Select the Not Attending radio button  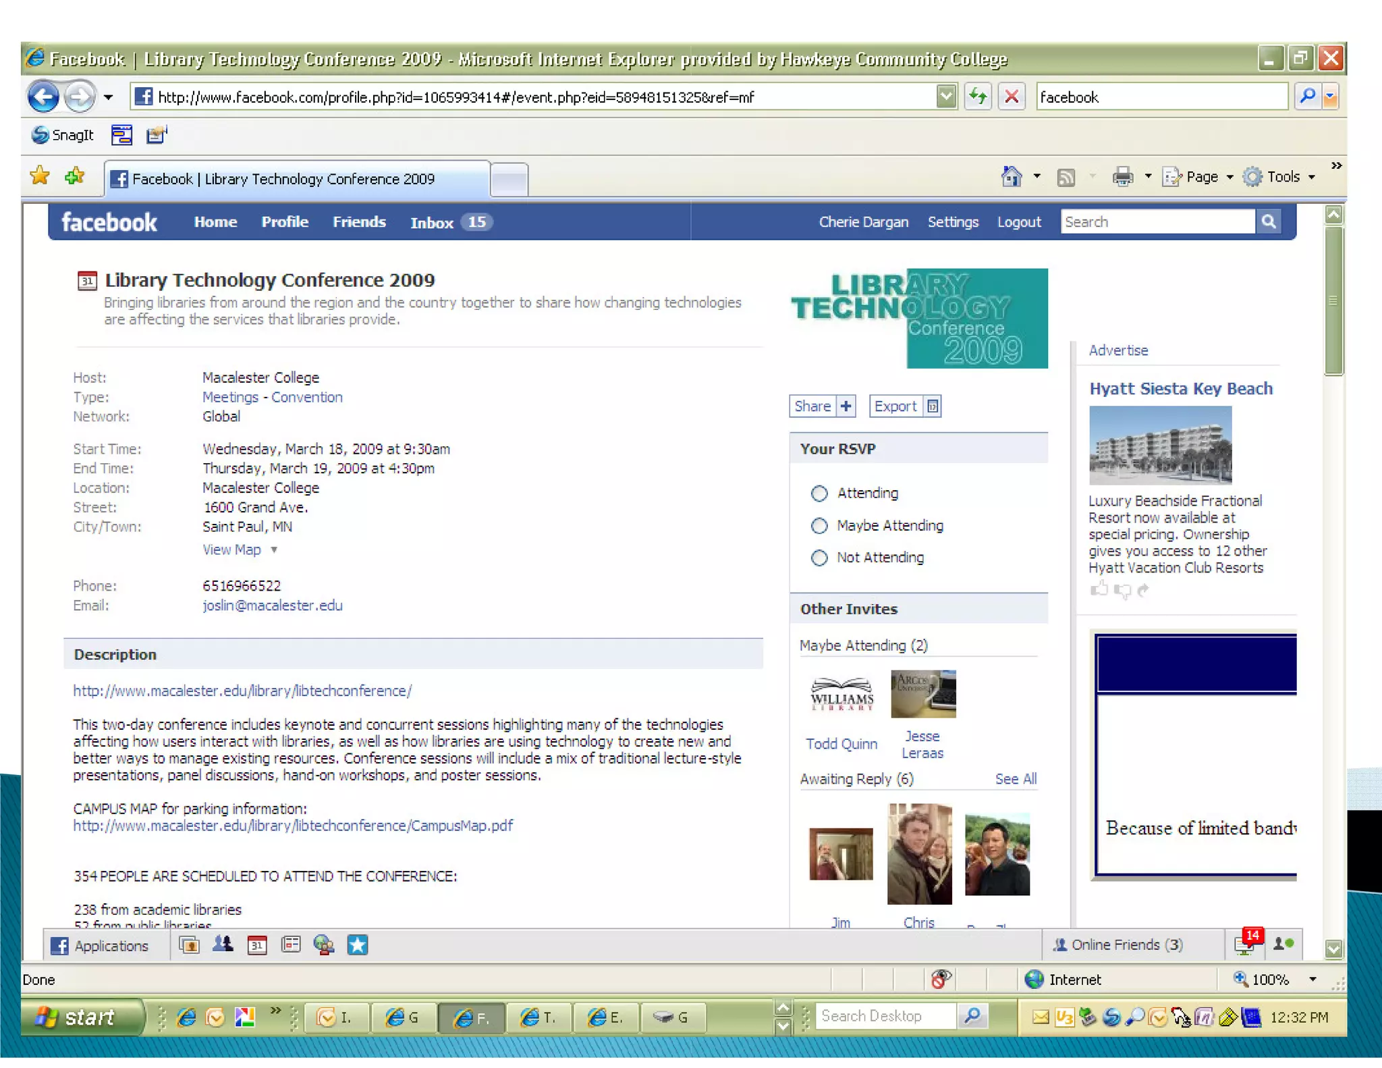[819, 558]
